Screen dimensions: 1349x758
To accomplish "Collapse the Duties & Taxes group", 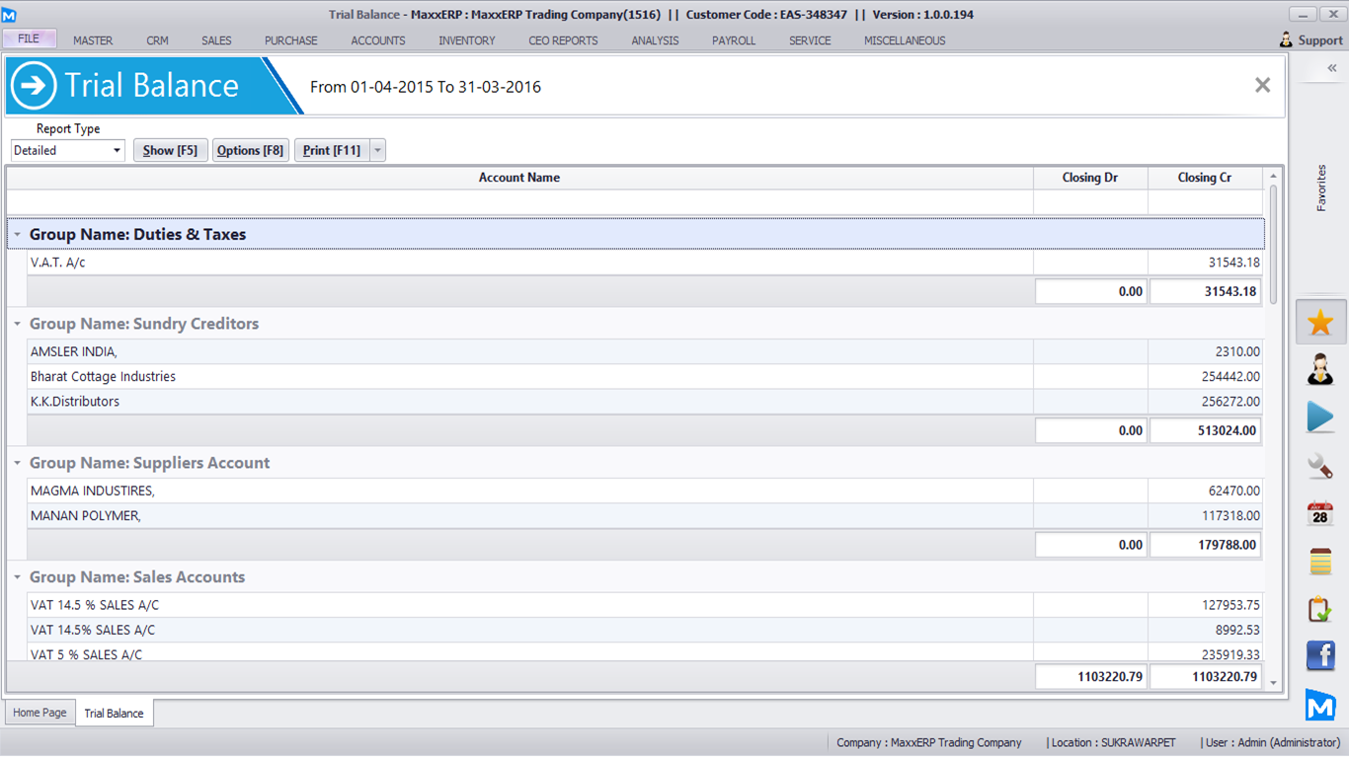I will (18, 235).
